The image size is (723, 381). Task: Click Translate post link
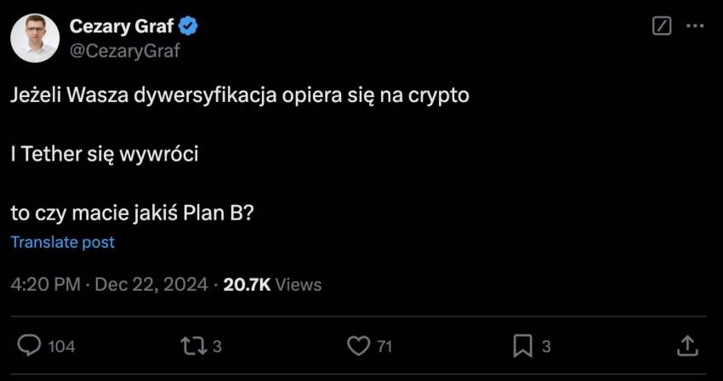(63, 242)
